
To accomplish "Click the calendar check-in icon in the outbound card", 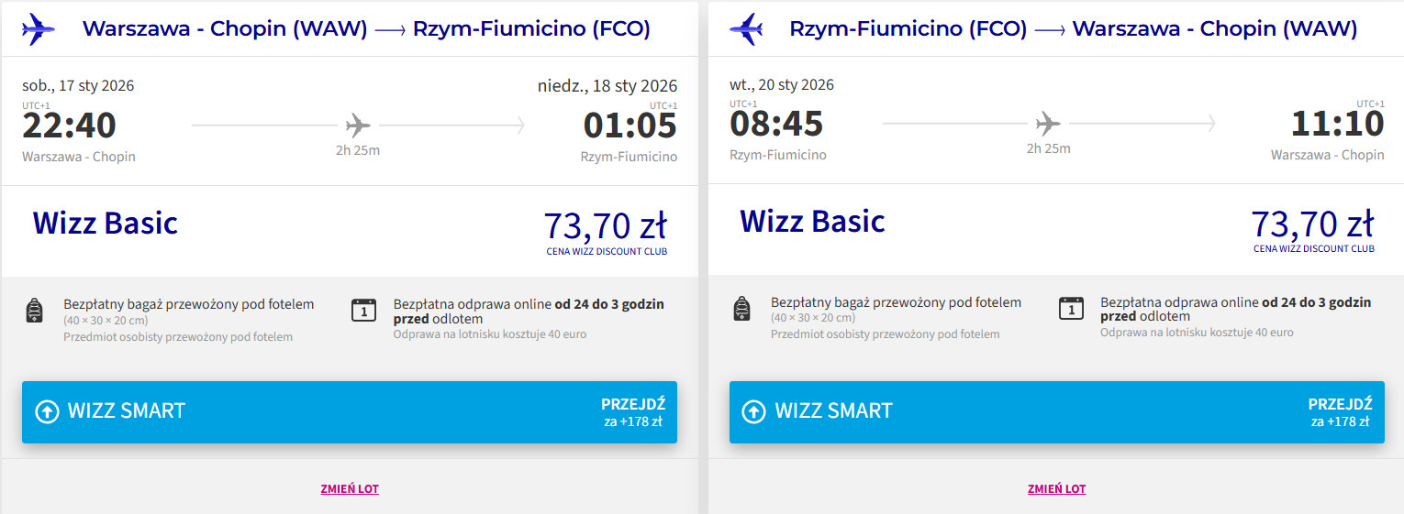I will pyautogui.click(x=364, y=310).
